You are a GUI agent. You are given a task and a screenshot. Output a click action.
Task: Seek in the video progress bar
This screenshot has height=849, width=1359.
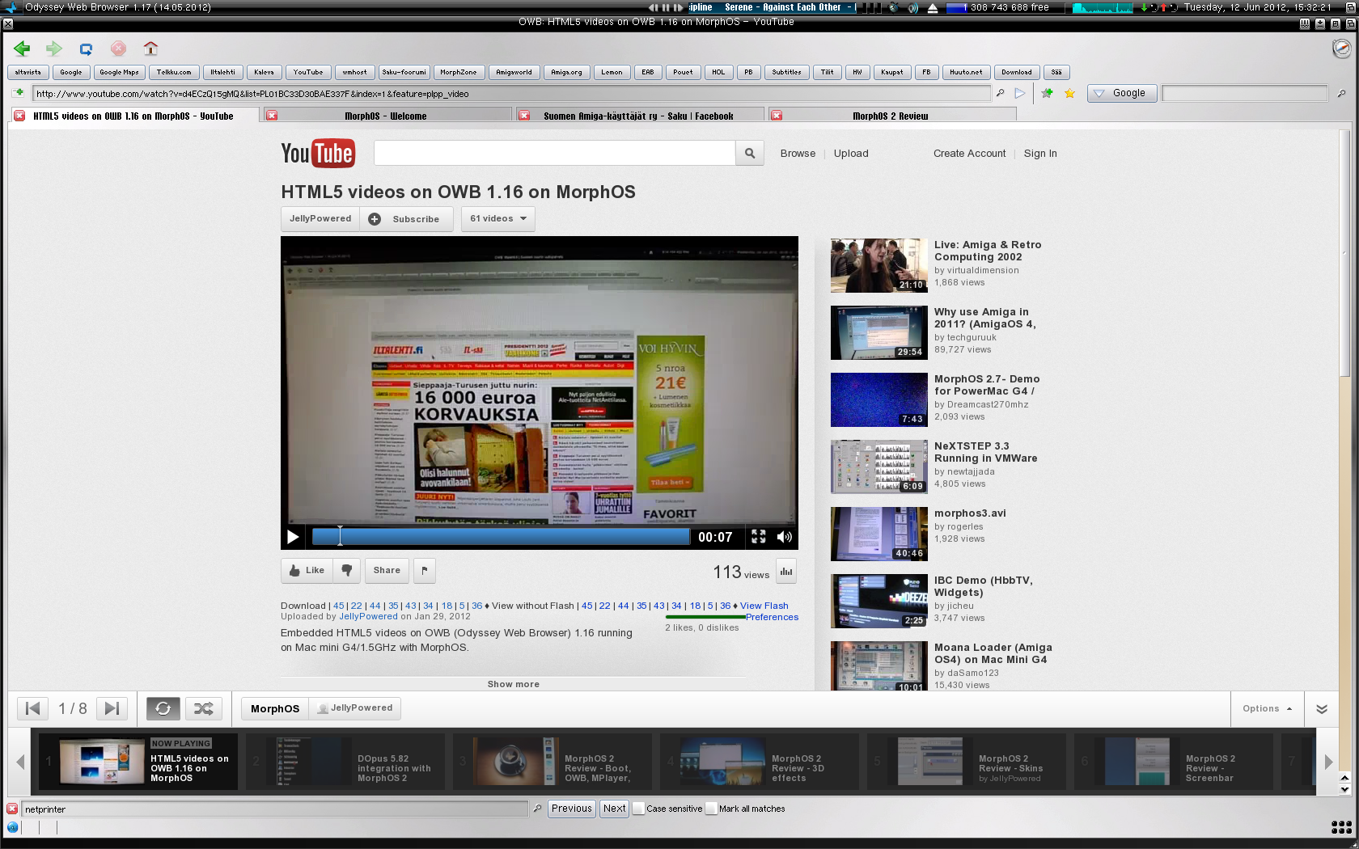[501, 536]
